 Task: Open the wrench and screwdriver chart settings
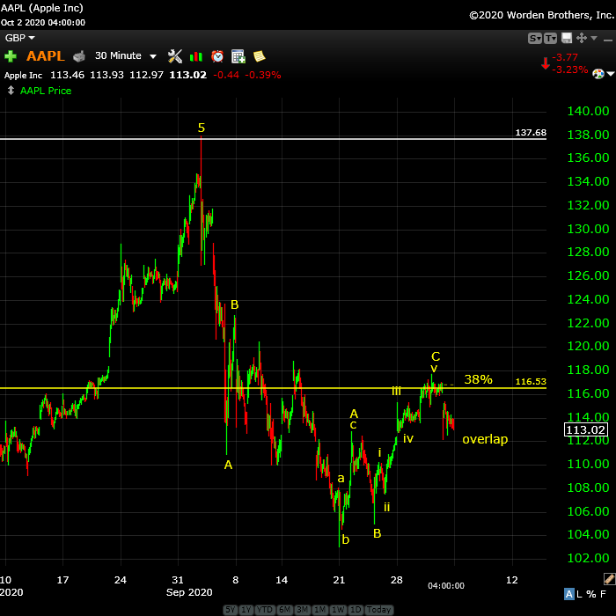pos(175,56)
